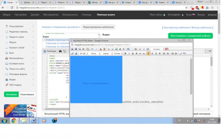Apply superscript formatting in WYSIWYG editor
The width and height of the screenshot is (224, 138).
click(x=140, y=53)
